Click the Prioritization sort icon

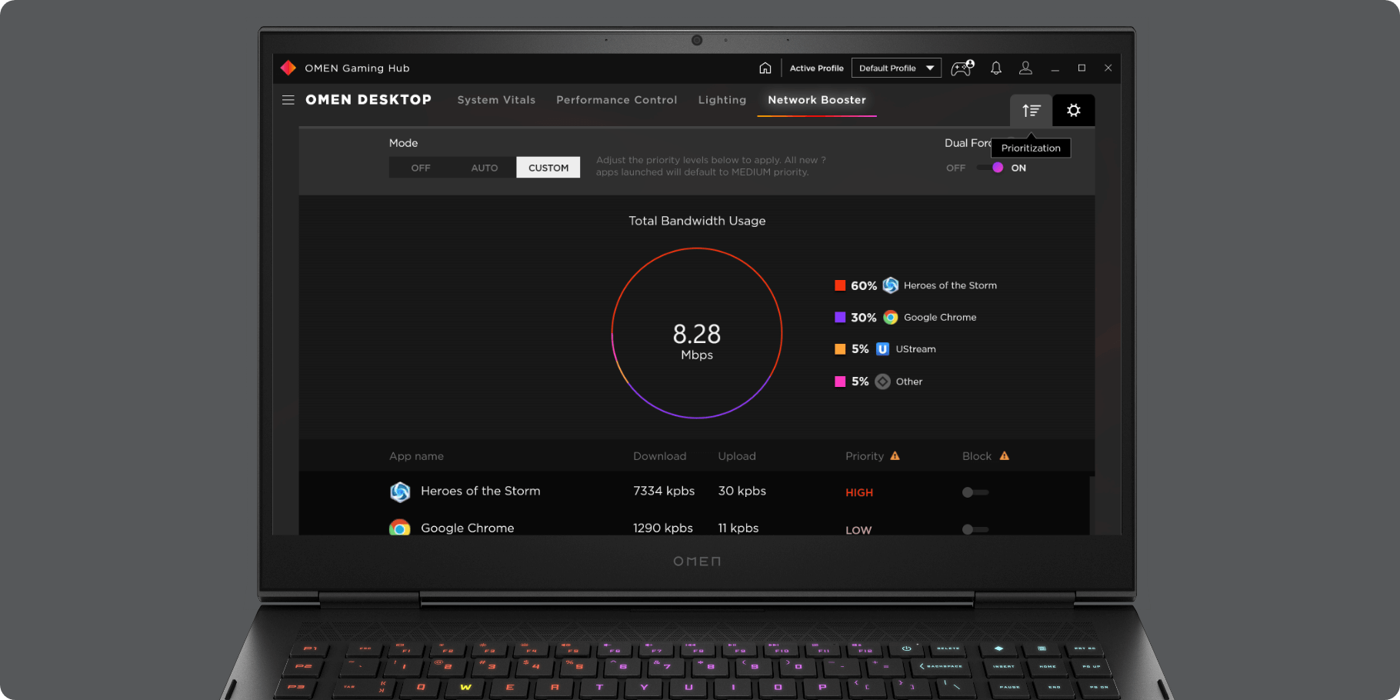(x=1031, y=111)
